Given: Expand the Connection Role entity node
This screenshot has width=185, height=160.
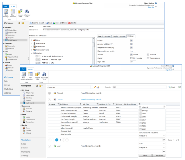Looking at the screenshot, I should point(32,50).
